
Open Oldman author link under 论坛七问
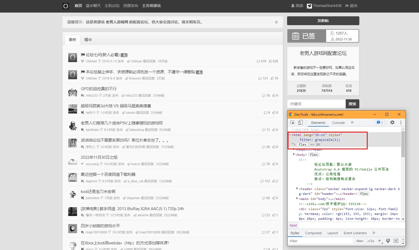tap(91, 61)
